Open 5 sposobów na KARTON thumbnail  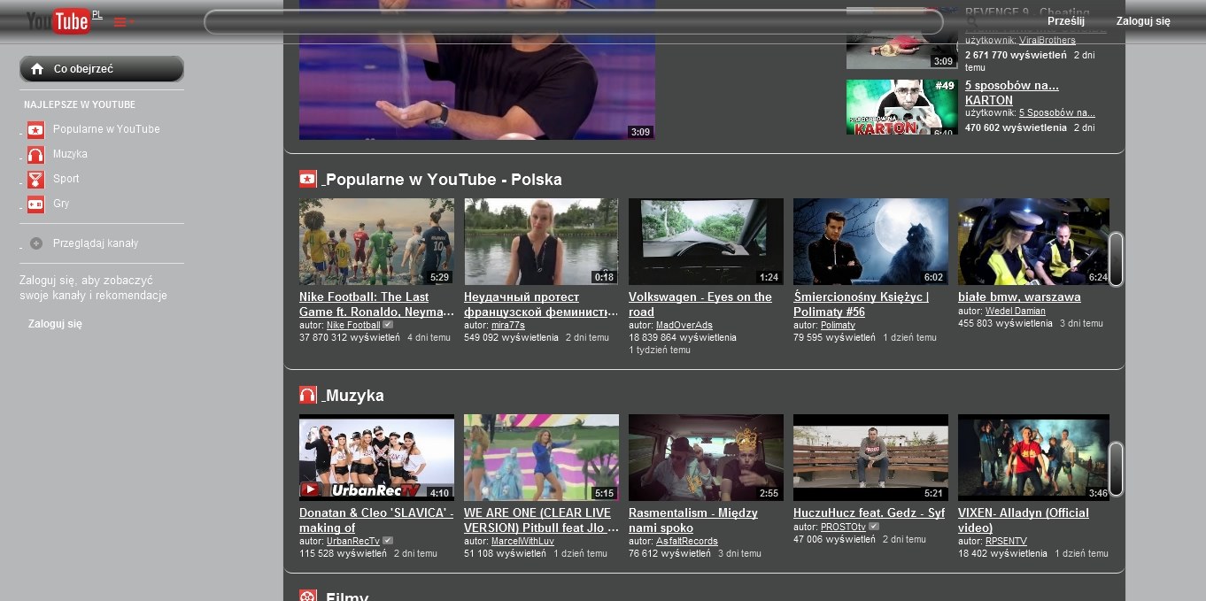pyautogui.click(x=901, y=107)
